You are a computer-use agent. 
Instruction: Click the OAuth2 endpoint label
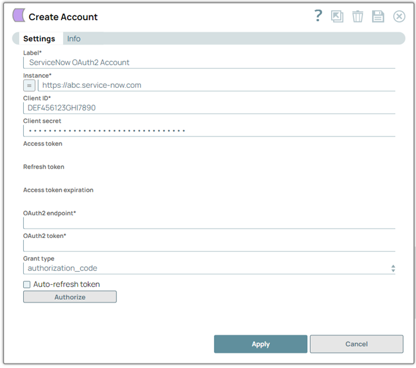click(x=49, y=213)
